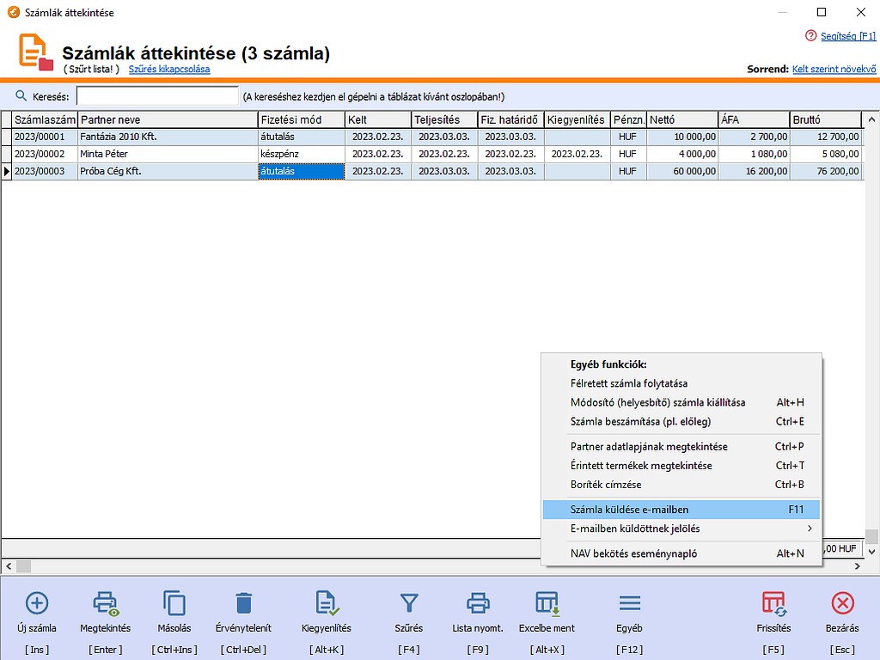The width and height of the screenshot is (880, 660).
Task: Print list with Lista nyomt. icon
Action: point(478,602)
